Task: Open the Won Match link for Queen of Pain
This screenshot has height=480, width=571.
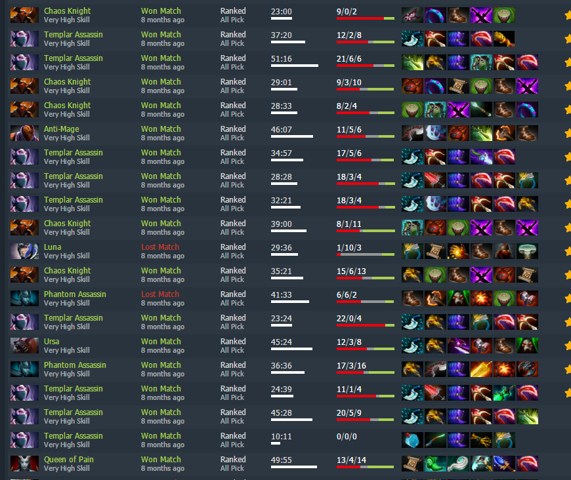Action: (x=161, y=460)
